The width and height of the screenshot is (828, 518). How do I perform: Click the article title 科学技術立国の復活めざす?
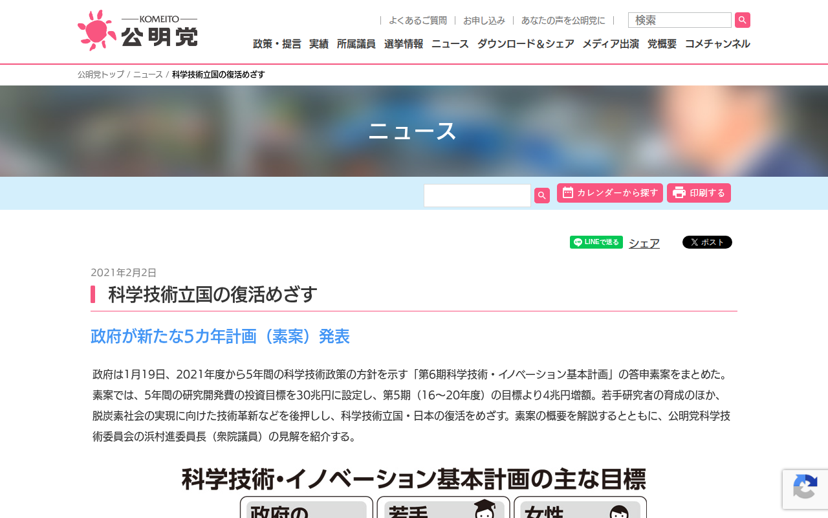pyautogui.click(x=213, y=295)
